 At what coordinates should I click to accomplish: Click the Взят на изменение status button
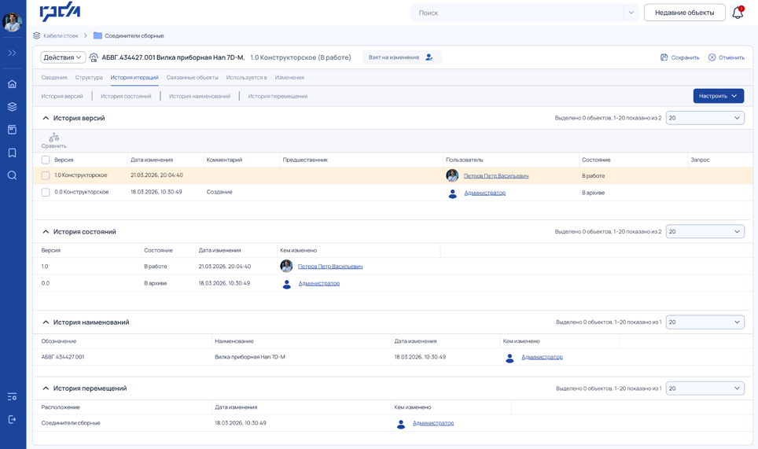pyautogui.click(x=402, y=57)
